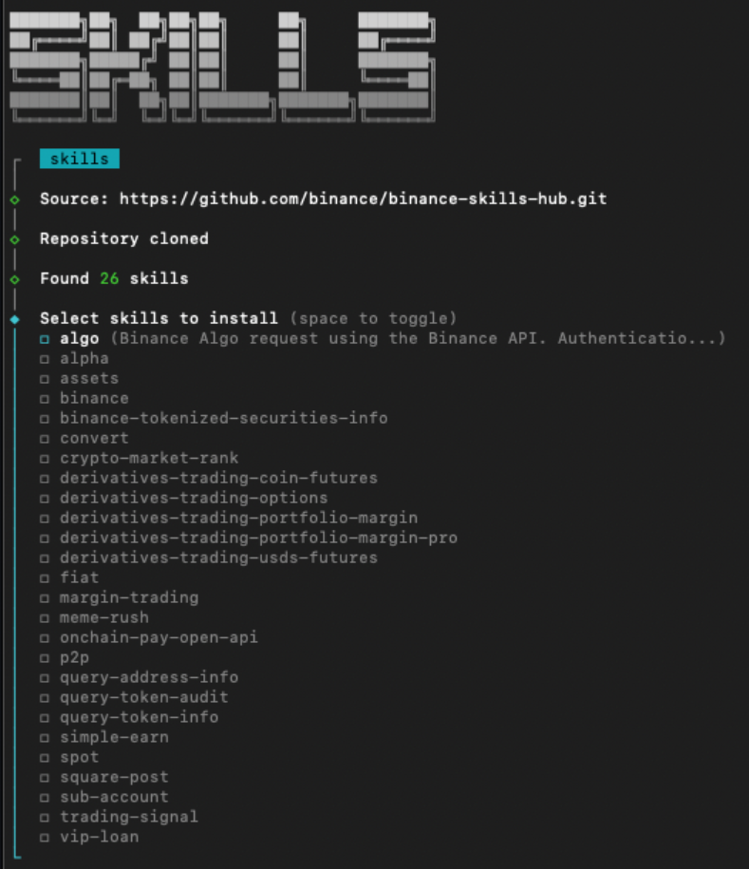Click the binance-skills-hub GitHub source URL
Image resolution: width=749 pixels, height=869 pixels.
(355, 199)
